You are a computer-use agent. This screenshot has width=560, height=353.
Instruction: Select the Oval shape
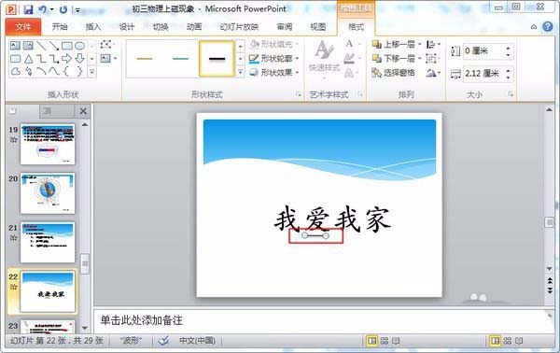(x=79, y=46)
